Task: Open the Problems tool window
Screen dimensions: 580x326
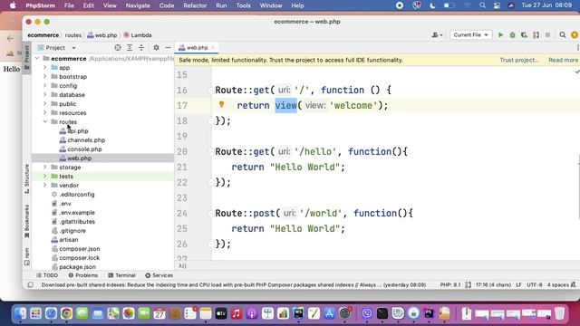Action: pyautogui.click(x=82, y=275)
